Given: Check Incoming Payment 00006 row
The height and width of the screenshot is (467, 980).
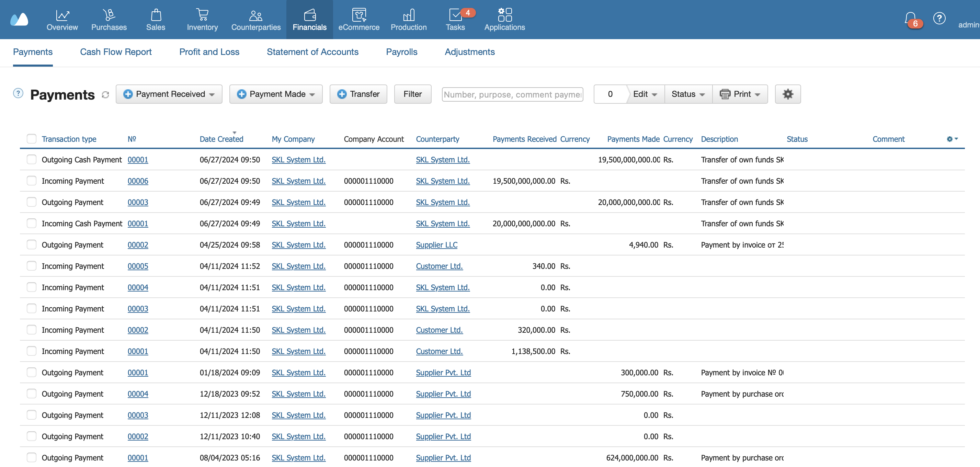Looking at the screenshot, I should [x=32, y=181].
